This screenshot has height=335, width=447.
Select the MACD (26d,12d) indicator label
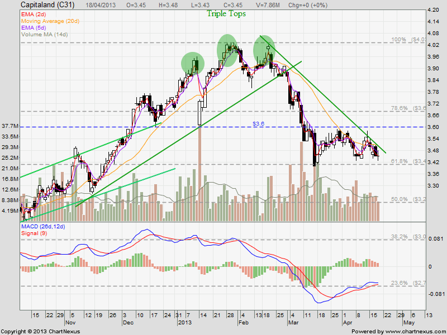[x=43, y=227]
